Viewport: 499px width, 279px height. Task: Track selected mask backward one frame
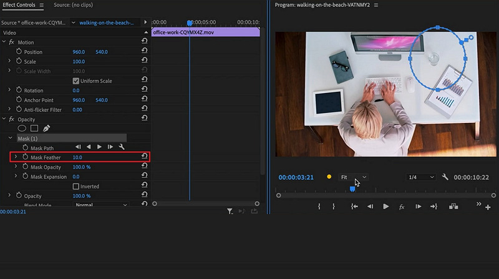tap(78, 147)
